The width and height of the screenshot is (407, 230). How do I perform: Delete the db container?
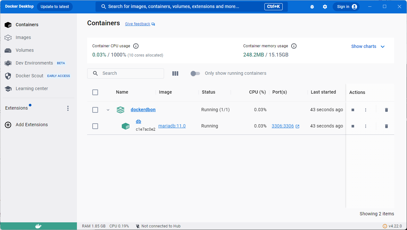(x=386, y=126)
